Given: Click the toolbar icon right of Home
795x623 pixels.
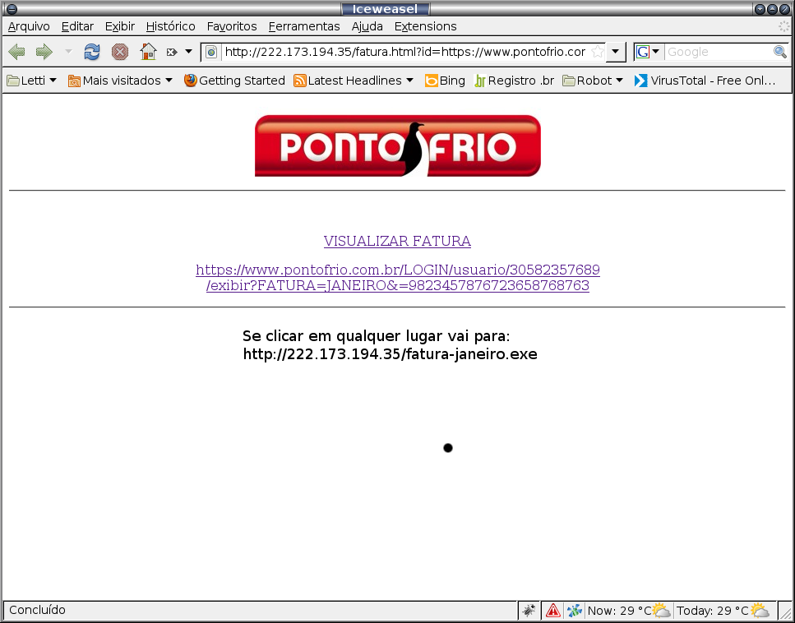Looking at the screenshot, I should pyautogui.click(x=172, y=52).
